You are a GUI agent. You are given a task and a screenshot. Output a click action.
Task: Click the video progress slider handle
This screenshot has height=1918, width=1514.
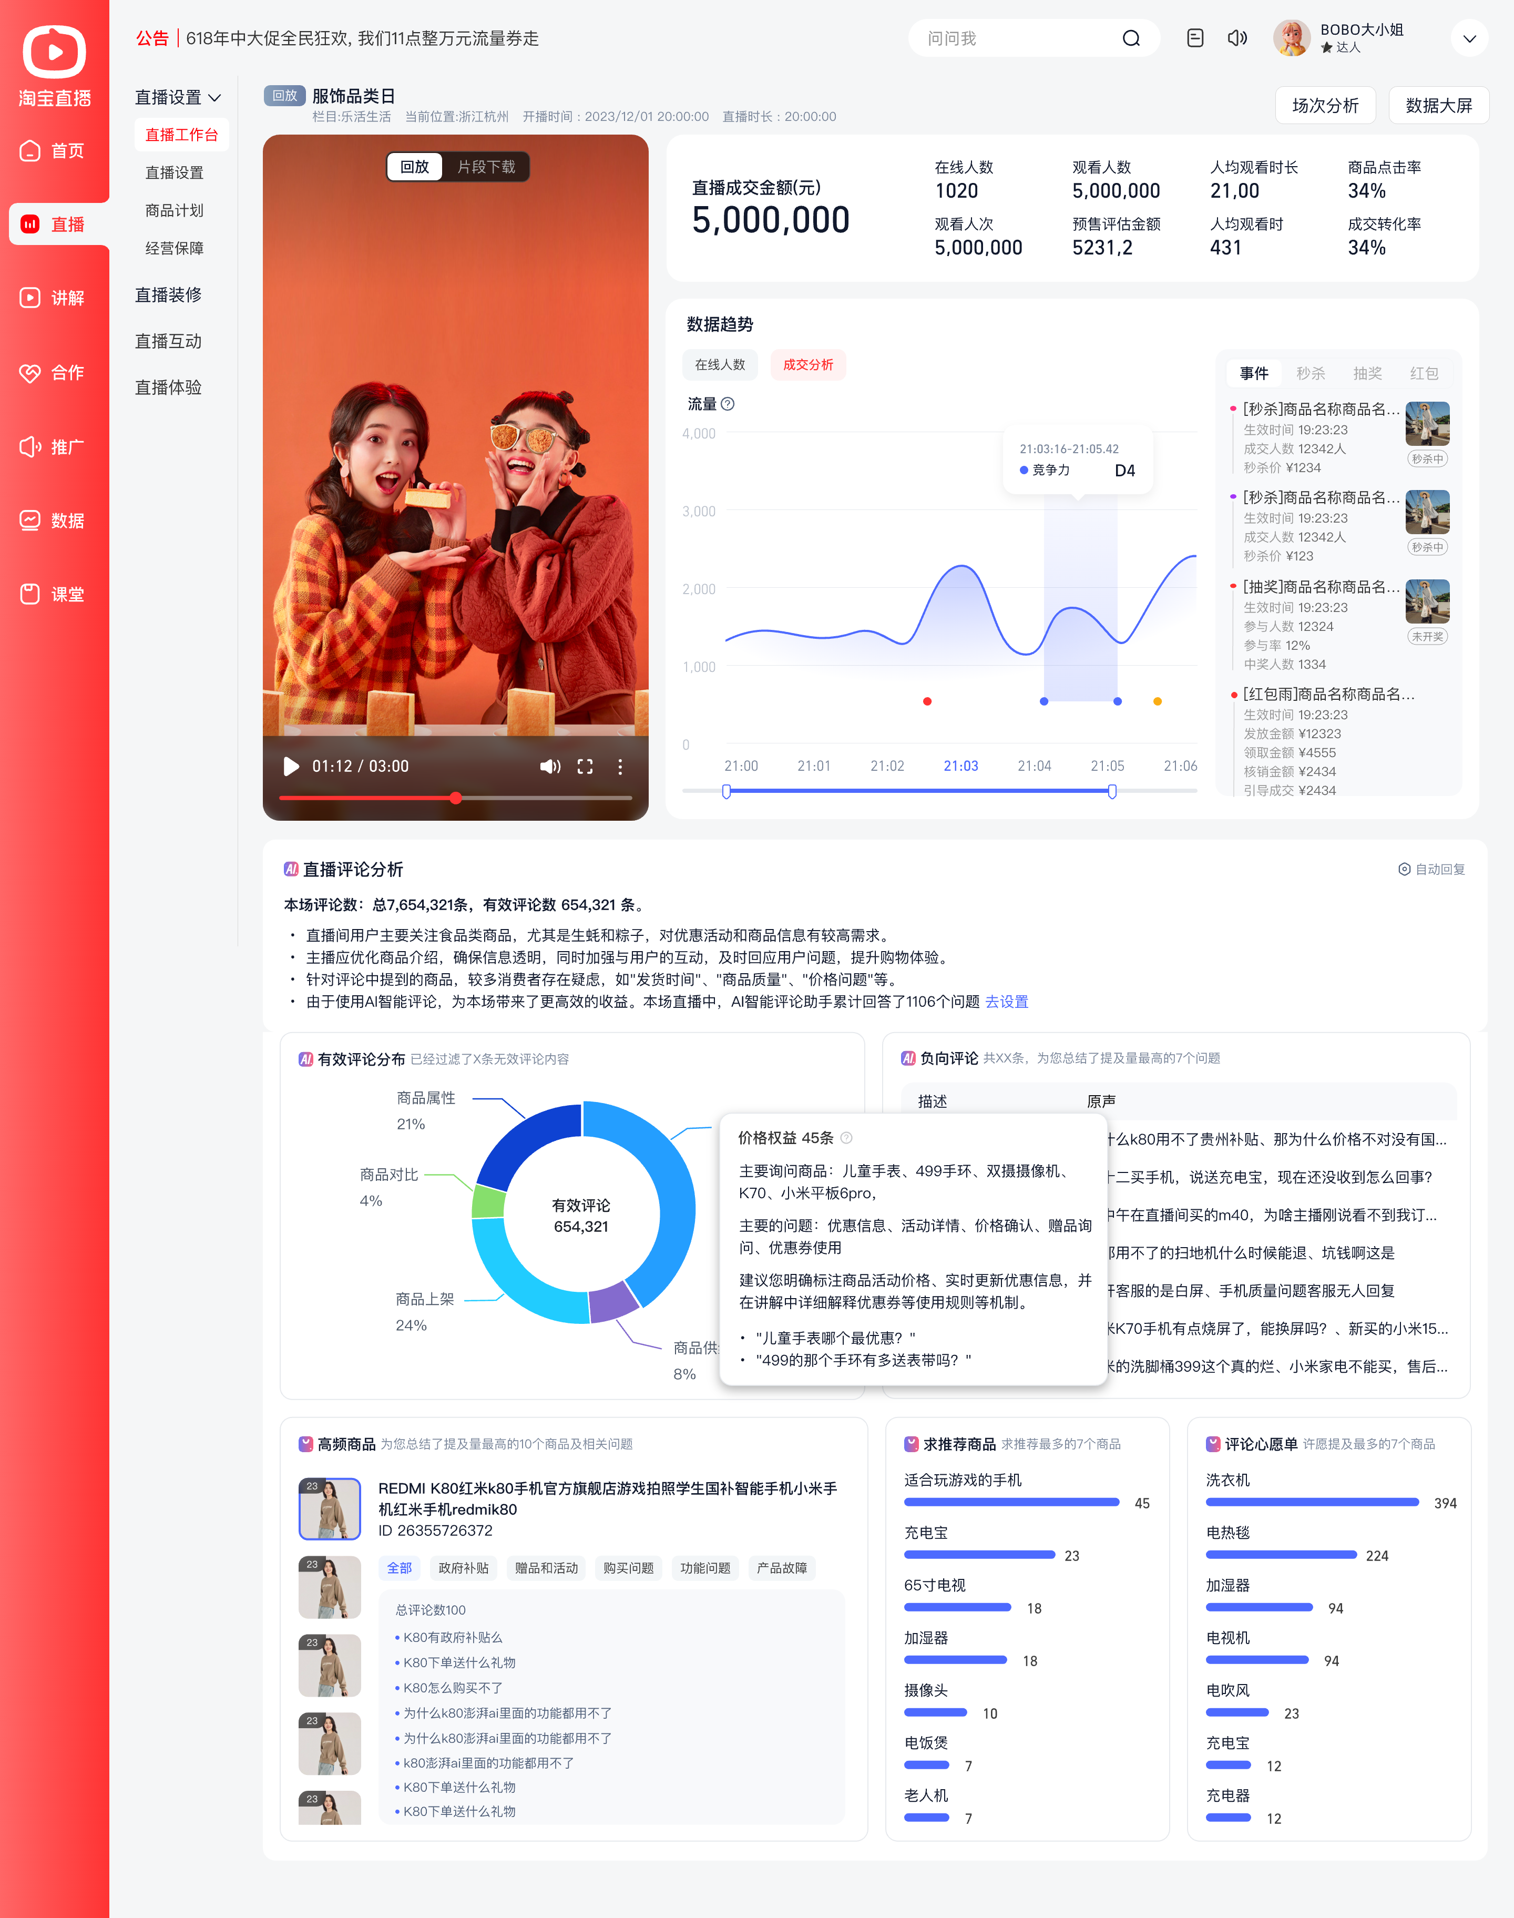tap(456, 798)
